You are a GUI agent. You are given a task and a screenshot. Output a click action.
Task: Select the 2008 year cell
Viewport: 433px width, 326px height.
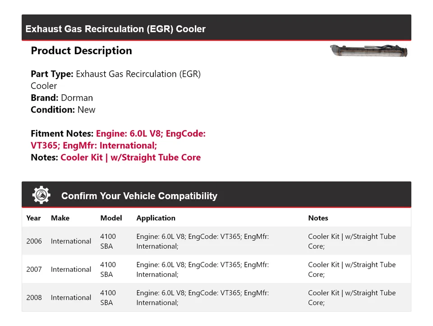pyautogui.click(x=34, y=298)
